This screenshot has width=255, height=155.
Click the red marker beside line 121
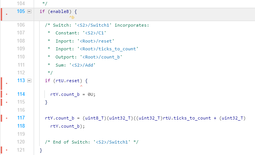(x=6, y=150)
